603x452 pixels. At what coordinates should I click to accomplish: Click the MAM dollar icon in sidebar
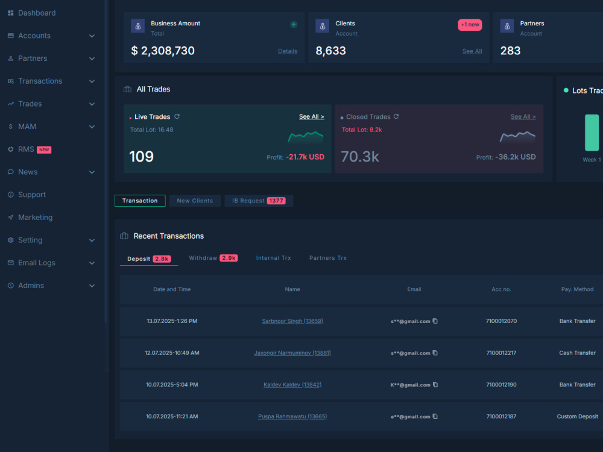pyautogui.click(x=11, y=127)
